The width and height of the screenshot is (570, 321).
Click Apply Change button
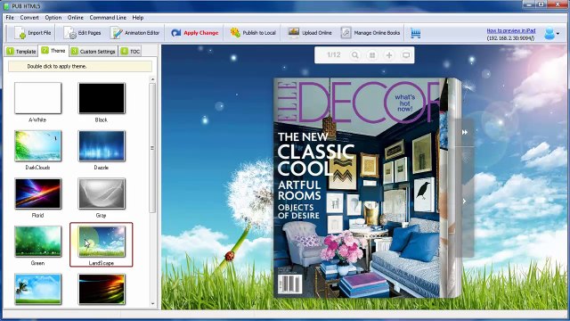click(x=194, y=33)
